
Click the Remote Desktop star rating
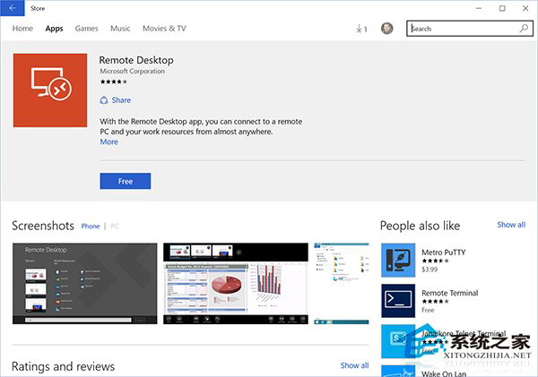pos(114,81)
